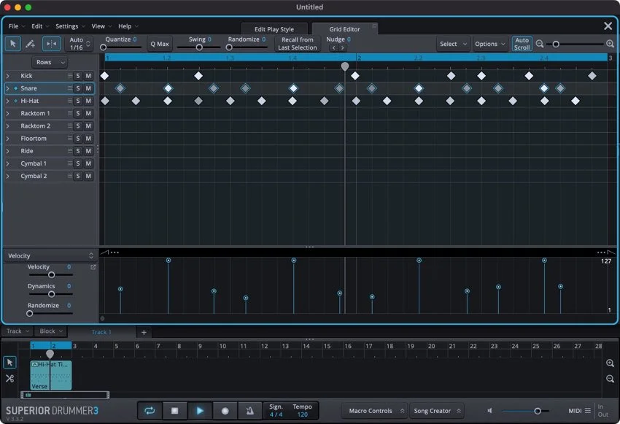Adjust the Quantize slider
Screen dimensions: 620x424
coord(103,47)
